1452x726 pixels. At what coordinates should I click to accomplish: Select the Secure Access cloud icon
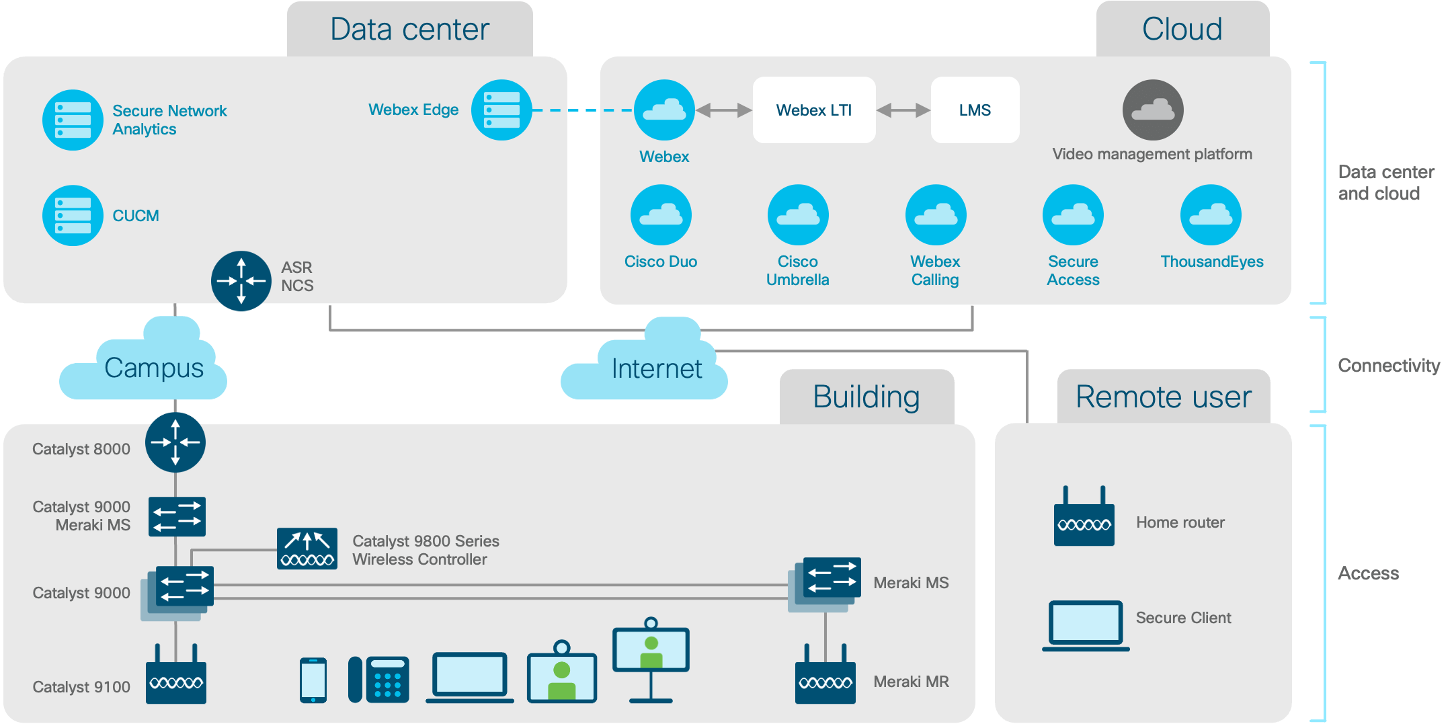(1073, 215)
